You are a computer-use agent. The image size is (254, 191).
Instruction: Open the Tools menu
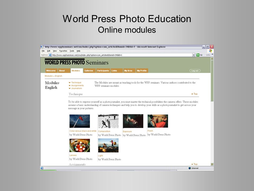click(72, 51)
